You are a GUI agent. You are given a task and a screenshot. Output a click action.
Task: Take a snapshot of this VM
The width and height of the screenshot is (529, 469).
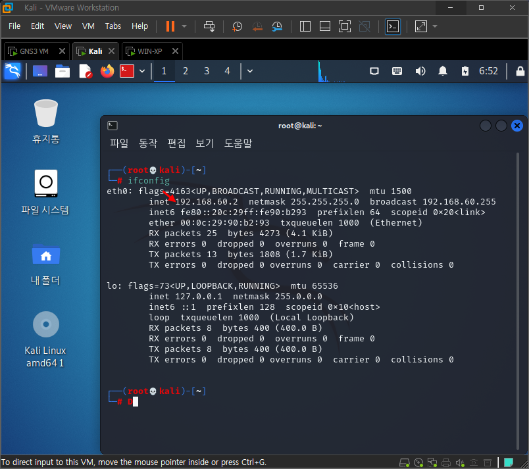(x=237, y=26)
